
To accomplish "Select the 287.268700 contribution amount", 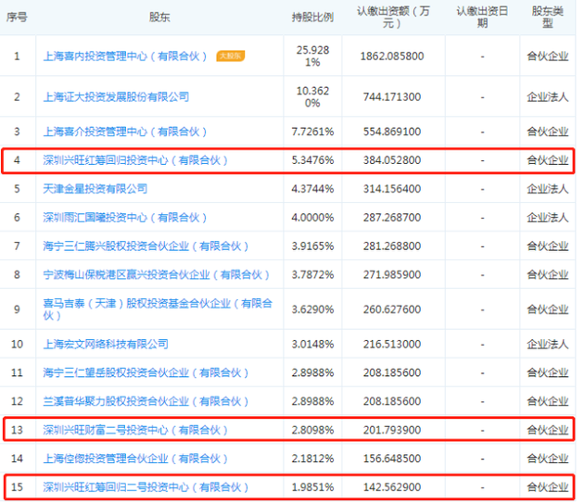I will pos(392,218).
